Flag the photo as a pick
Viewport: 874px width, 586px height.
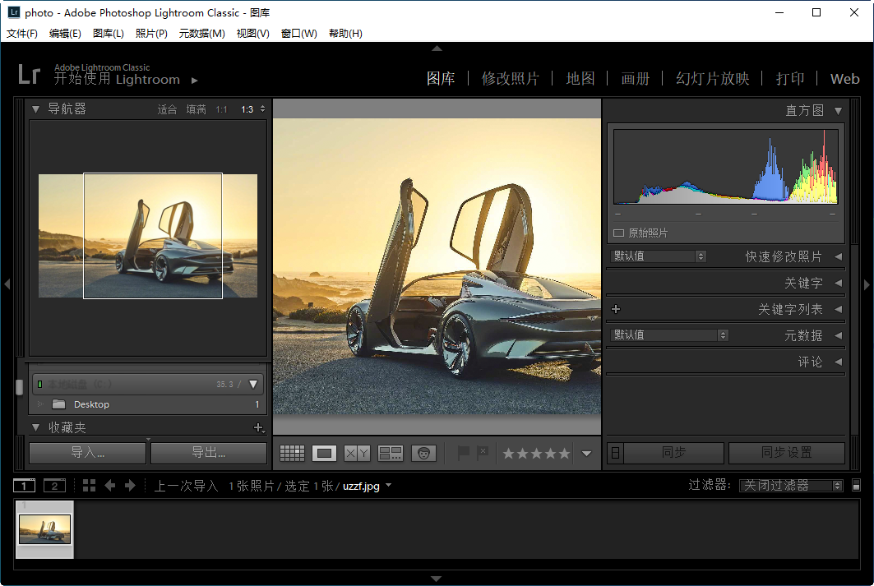click(463, 452)
